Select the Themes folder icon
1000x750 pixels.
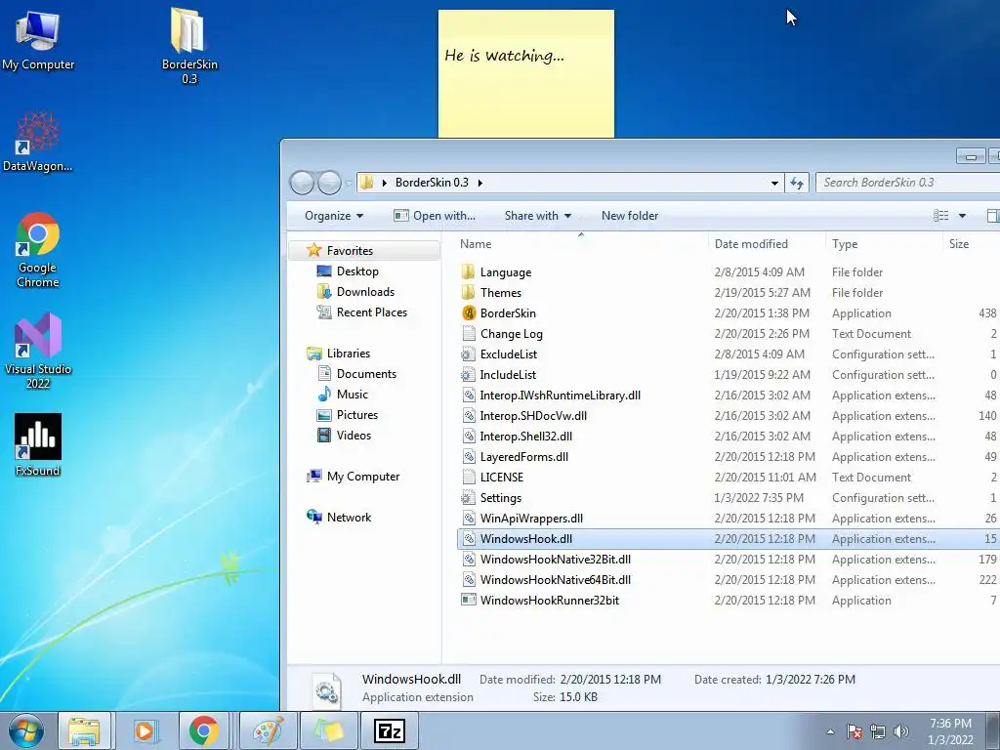469,293
